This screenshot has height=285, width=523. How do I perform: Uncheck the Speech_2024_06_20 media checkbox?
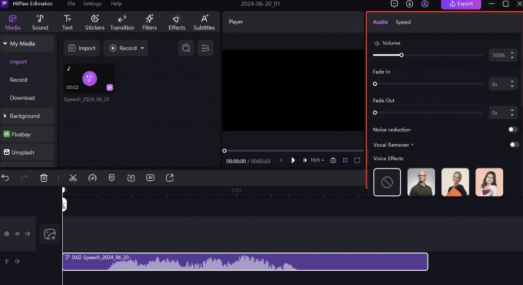(110, 87)
